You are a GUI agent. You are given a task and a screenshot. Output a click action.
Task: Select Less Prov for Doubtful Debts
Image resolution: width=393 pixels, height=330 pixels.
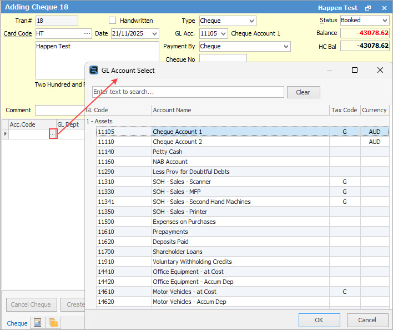[x=243, y=172]
